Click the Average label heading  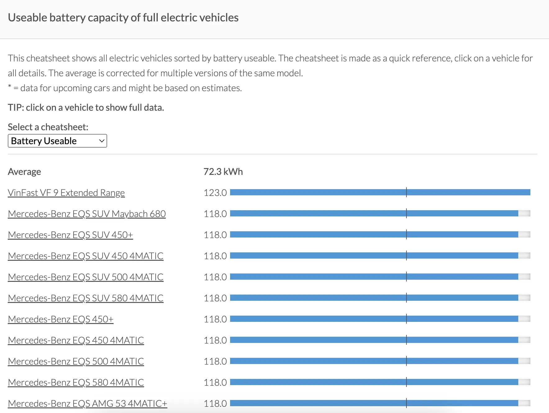pyautogui.click(x=24, y=171)
